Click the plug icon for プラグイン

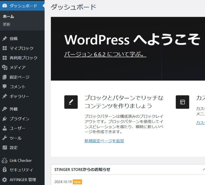(x=4, y=119)
